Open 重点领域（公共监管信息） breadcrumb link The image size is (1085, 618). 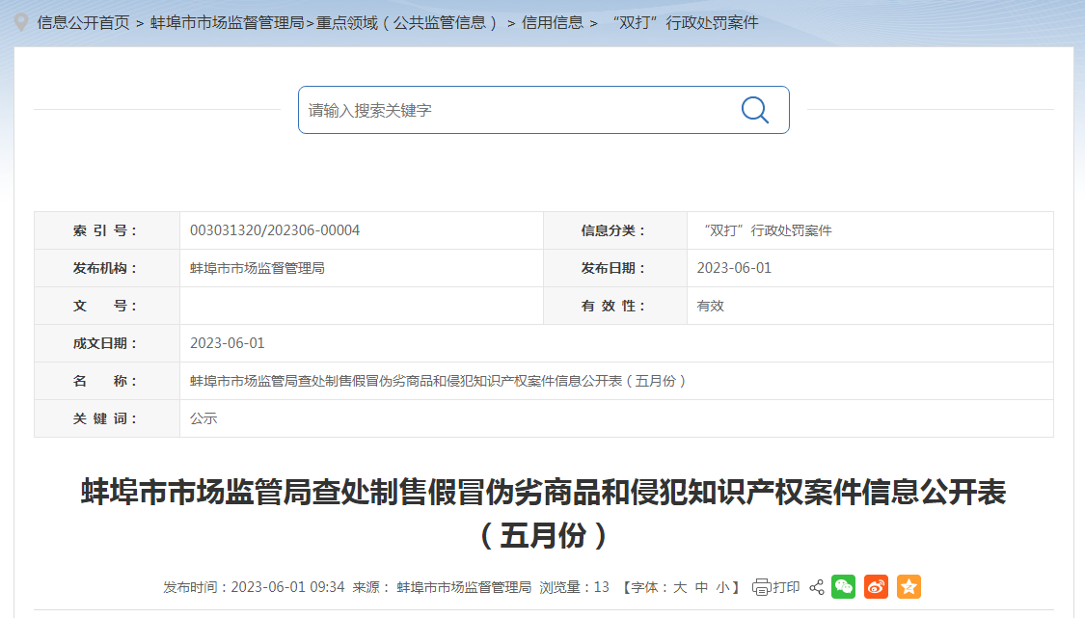(407, 23)
